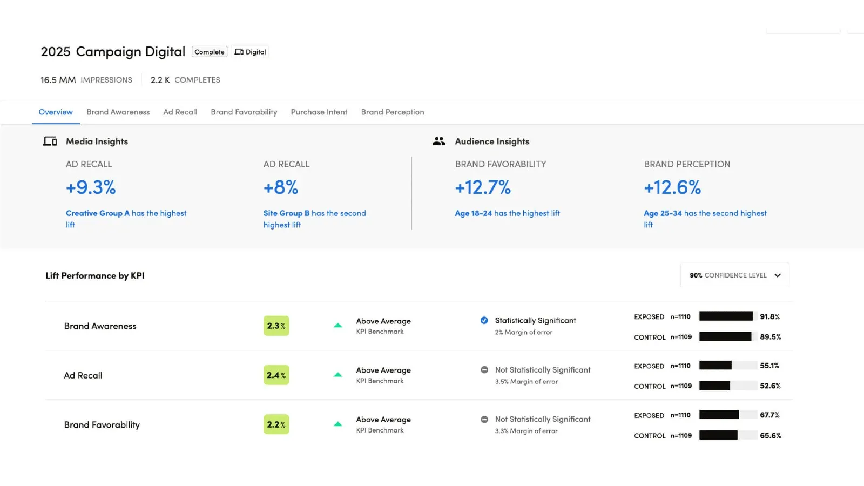
Task: Click the blue Statistically Significant check icon
Action: click(484, 320)
